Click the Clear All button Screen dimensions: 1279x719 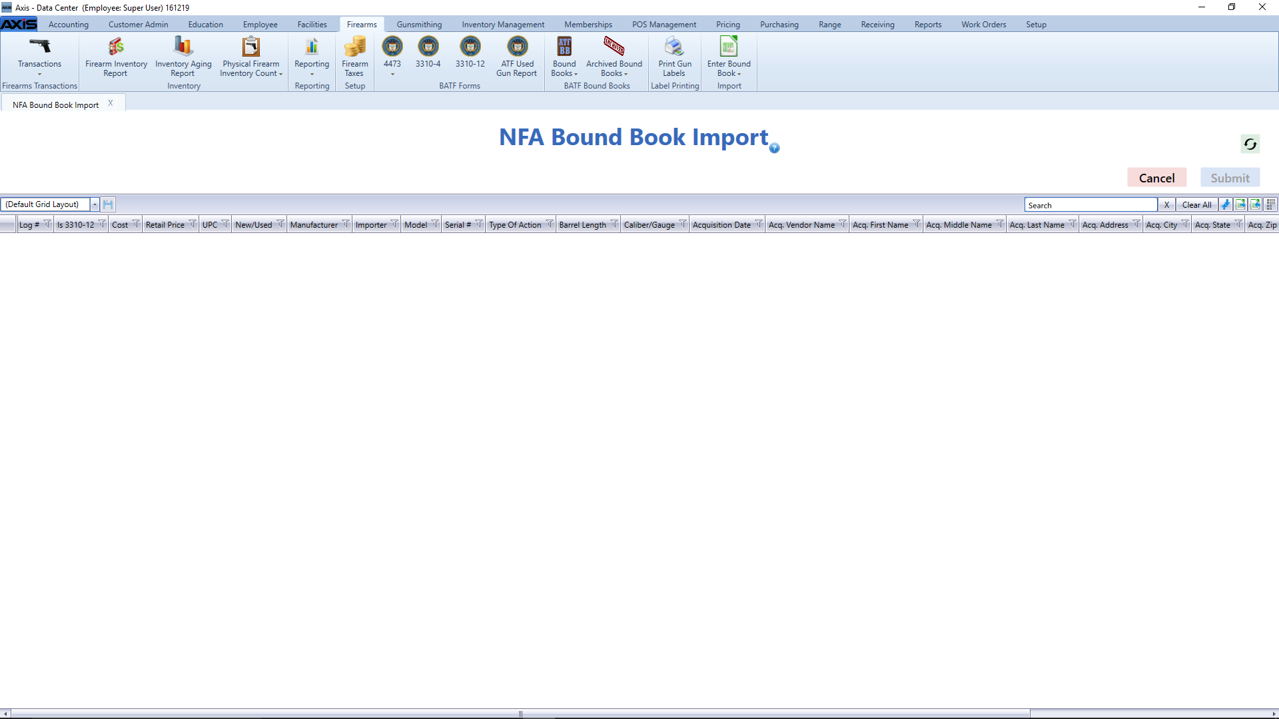[x=1196, y=205]
